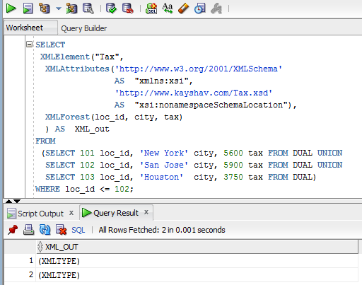Open the Explain Plan dropdown arrow
362x285 pixels.
(x=59, y=8)
